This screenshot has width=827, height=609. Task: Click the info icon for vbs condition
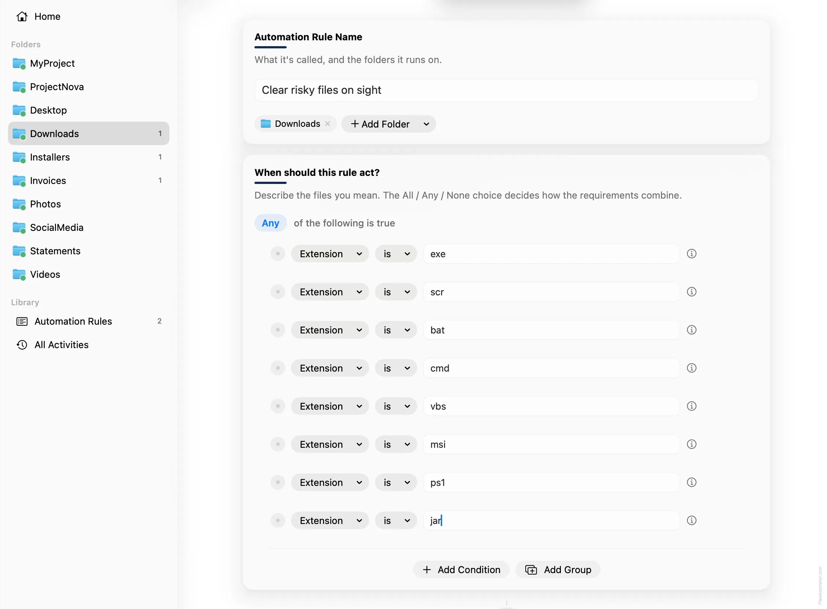pos(691,406)
